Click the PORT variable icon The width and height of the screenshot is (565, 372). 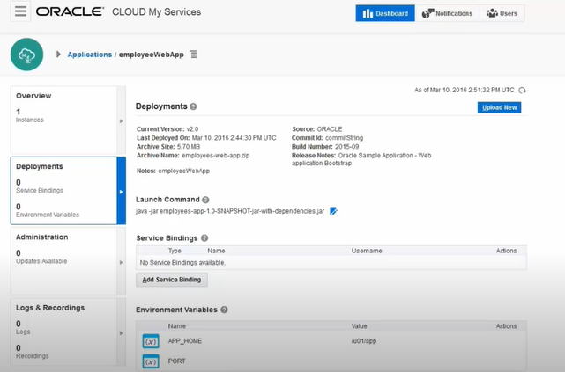click(151, 361)
